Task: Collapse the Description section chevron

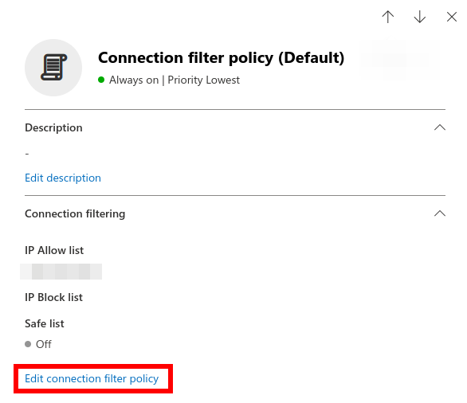Action: point(440,127)
